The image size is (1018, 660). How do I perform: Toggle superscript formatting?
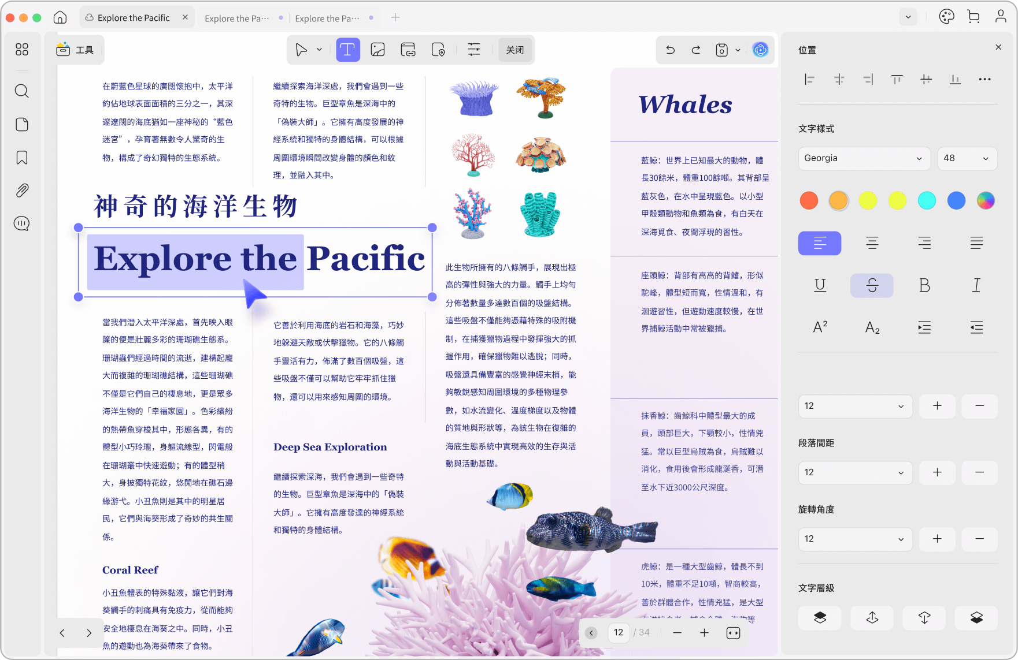(820, 327)
